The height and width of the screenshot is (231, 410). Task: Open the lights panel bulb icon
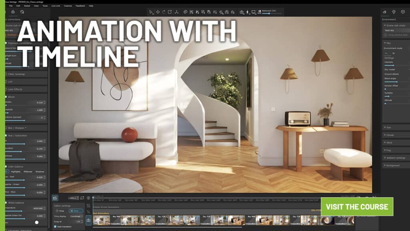[394, 12]
